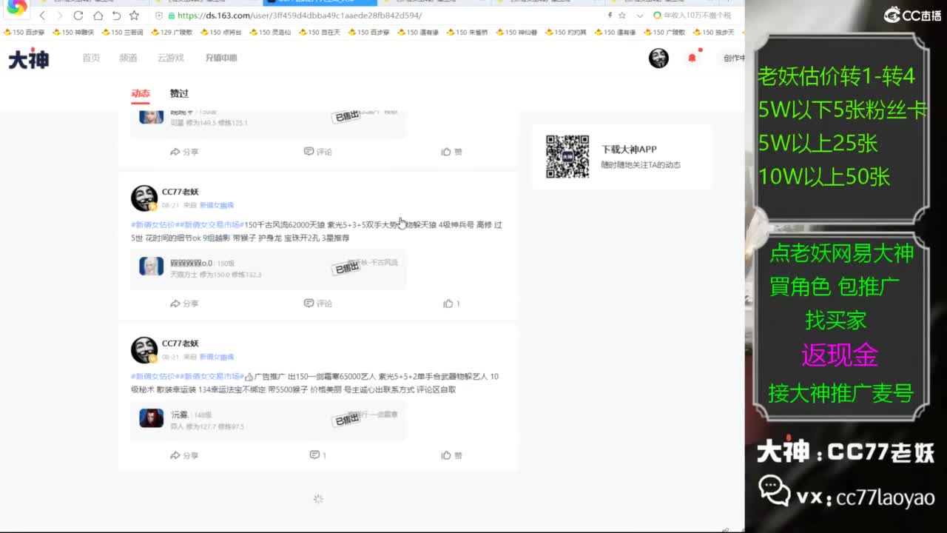This screenshot has height=533, width=947.
Task: Click the 大神 logo
Action: [27, 58]
